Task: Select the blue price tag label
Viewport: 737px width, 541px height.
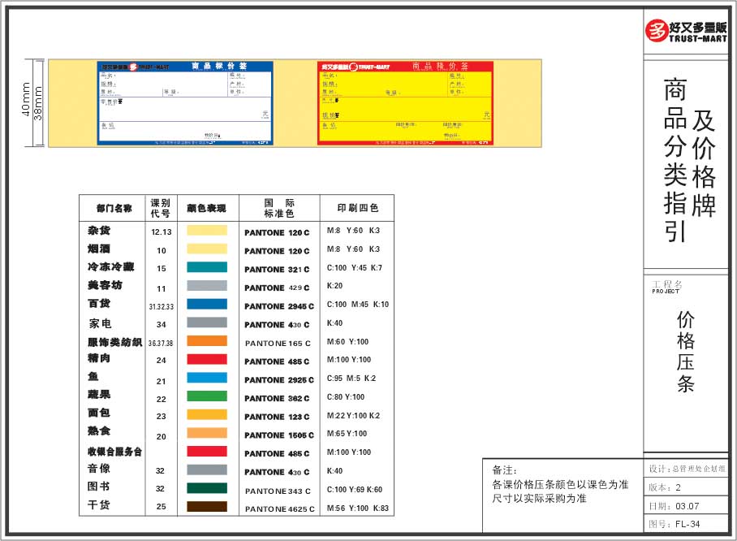Action: coord(185,103)
